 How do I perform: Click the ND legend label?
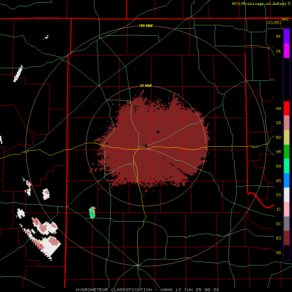278,252
